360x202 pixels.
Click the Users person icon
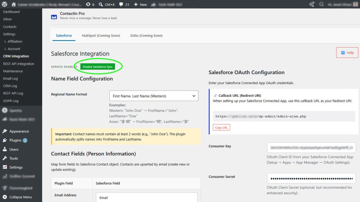(x=5, y=149)
